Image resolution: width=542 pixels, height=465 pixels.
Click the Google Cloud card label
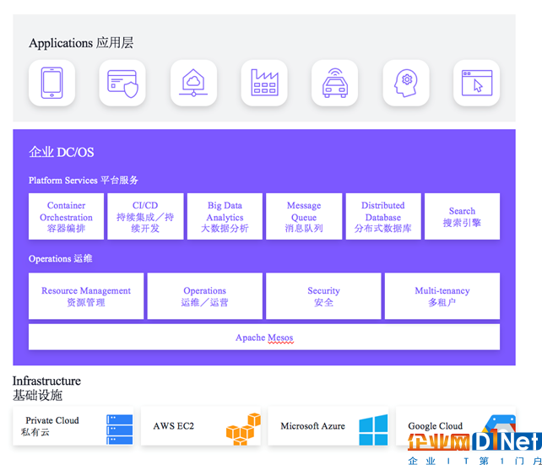(x=435, y=426)
